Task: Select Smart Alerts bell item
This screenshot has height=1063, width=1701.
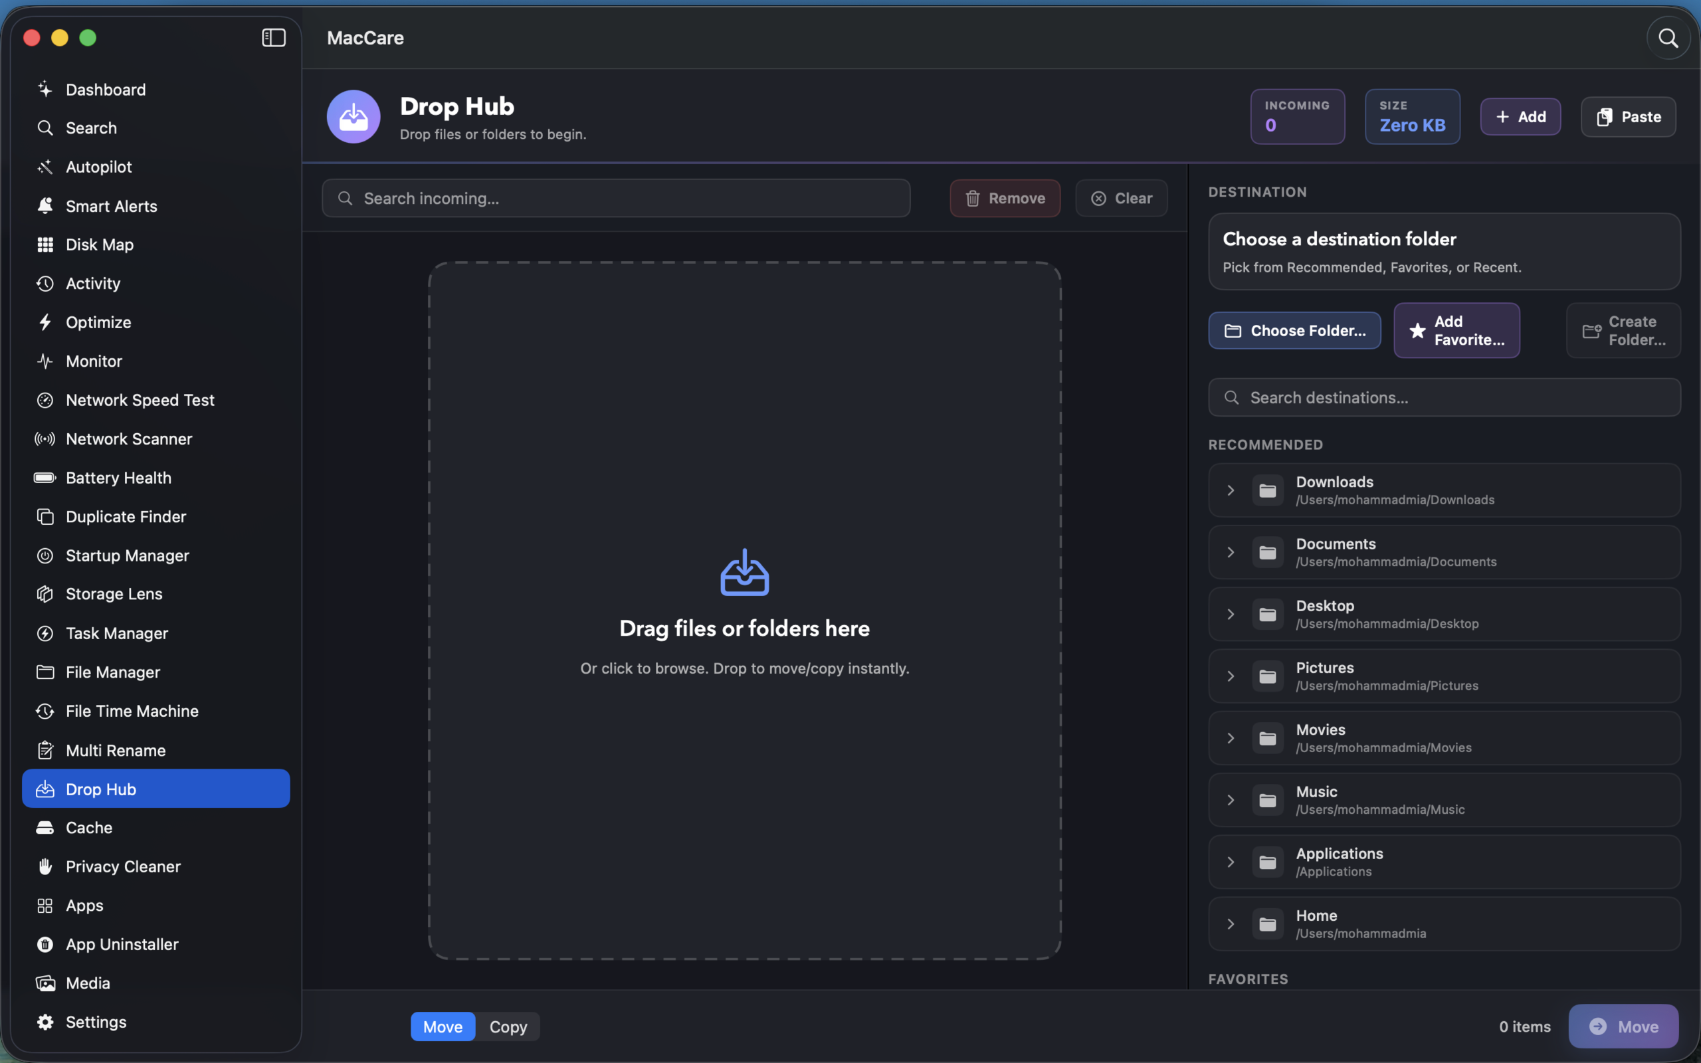Action: 156,206
